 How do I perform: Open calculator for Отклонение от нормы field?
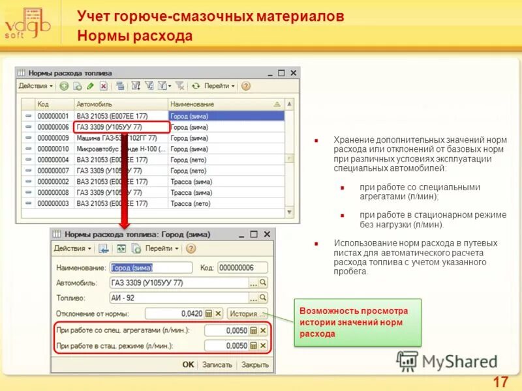pyautogui.click(x=209, y=313)
